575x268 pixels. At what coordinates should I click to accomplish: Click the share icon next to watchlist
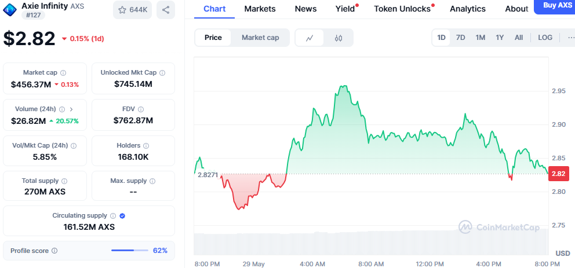click(166, 10)
